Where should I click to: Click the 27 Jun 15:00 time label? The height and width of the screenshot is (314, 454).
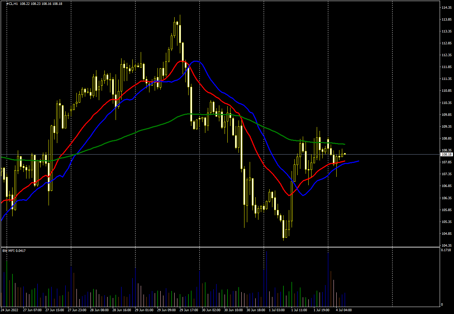coord(54,310)
